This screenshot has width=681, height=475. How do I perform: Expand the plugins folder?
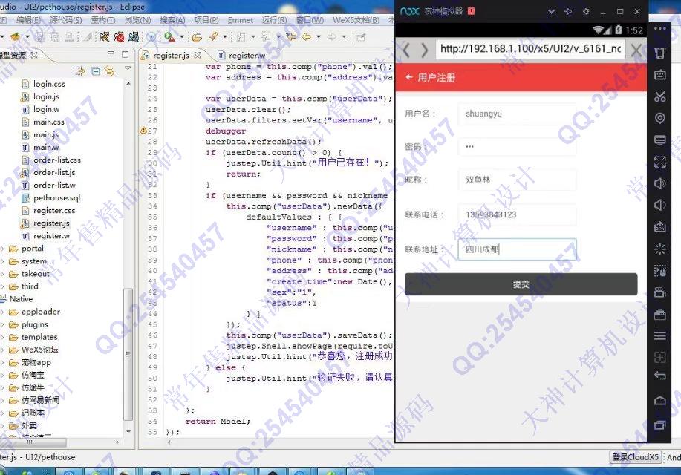pos(2,325)
